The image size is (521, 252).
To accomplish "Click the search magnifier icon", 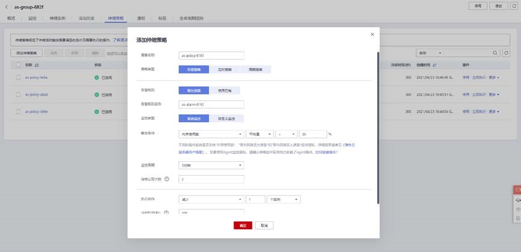I will 495,53.
